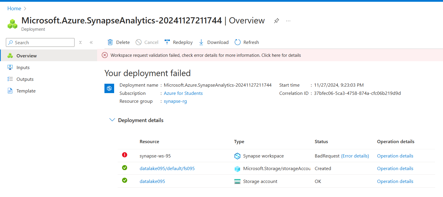This screenshot has height=197, width=443.
Task: Click the disabled Cancel toolbar button
Action: pos(147,42)
